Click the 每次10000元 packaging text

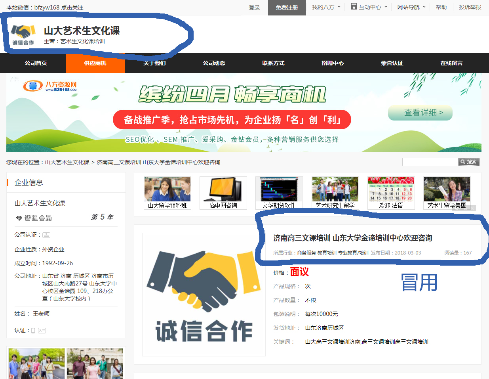pos(322,314)
